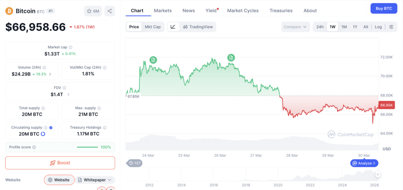
Task: Open first news marker on 24 Mar
Action: coord(153,60)
